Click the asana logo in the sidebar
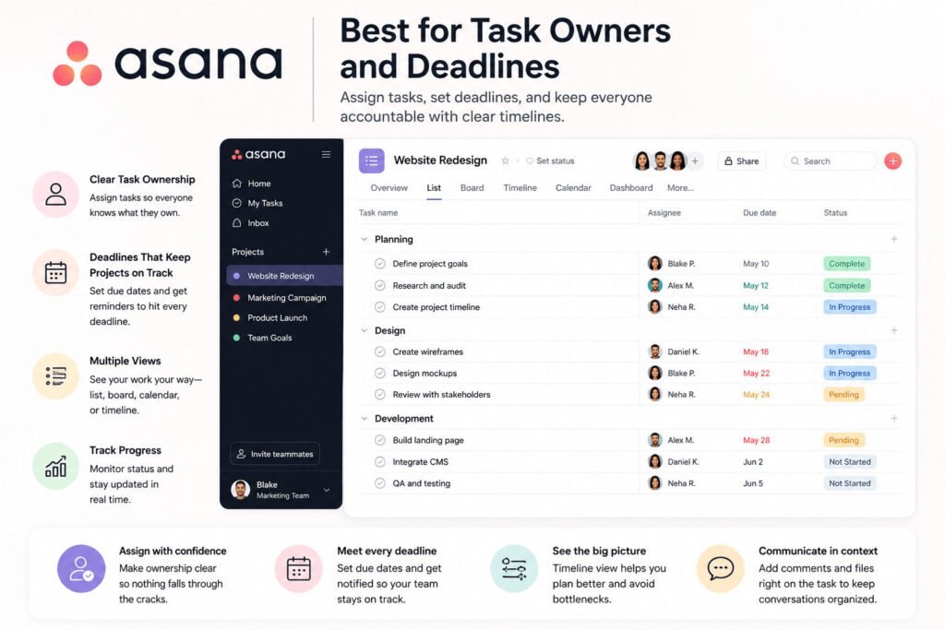 click(x=258, y=154)
